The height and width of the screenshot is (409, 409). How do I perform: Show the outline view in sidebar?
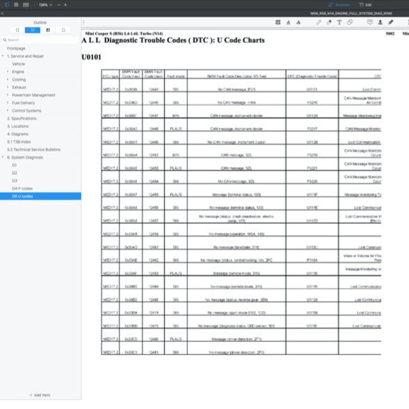point(33,31)
